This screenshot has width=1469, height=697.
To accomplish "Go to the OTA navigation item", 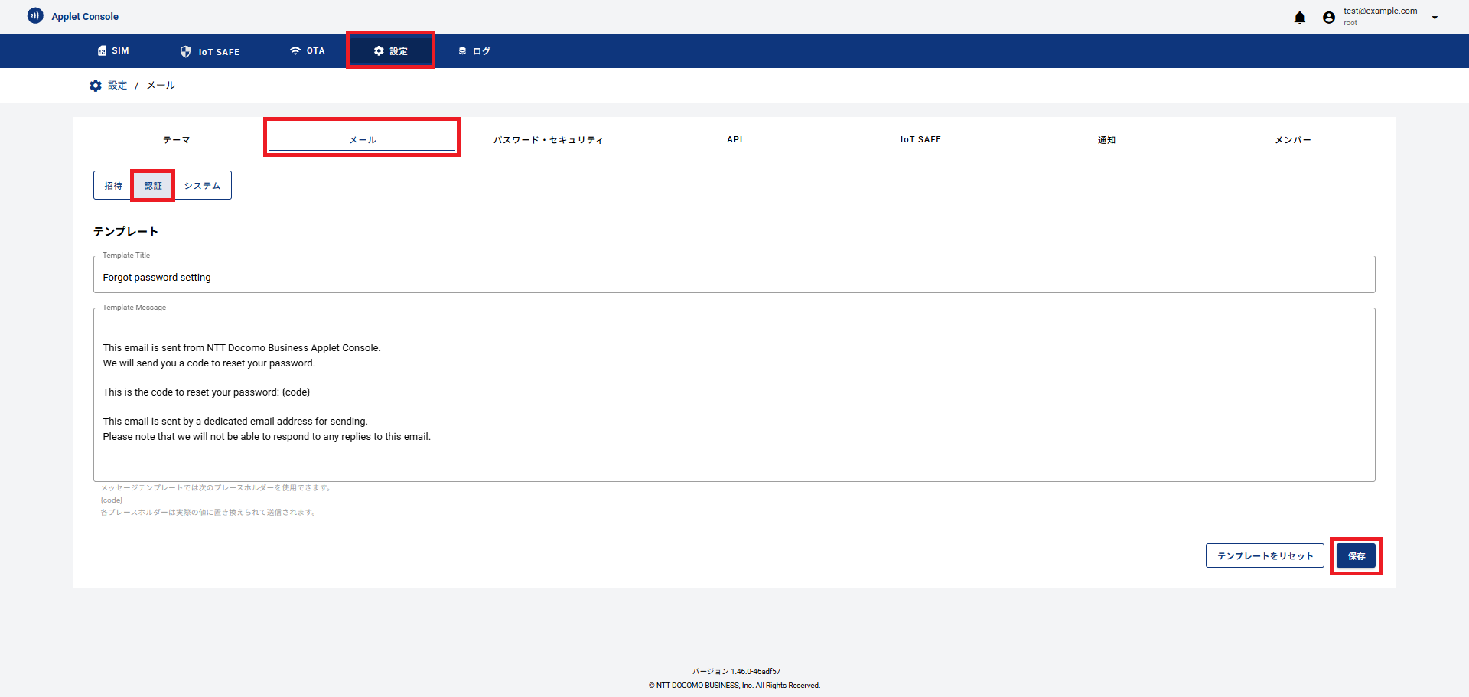I will pos(308,51).
